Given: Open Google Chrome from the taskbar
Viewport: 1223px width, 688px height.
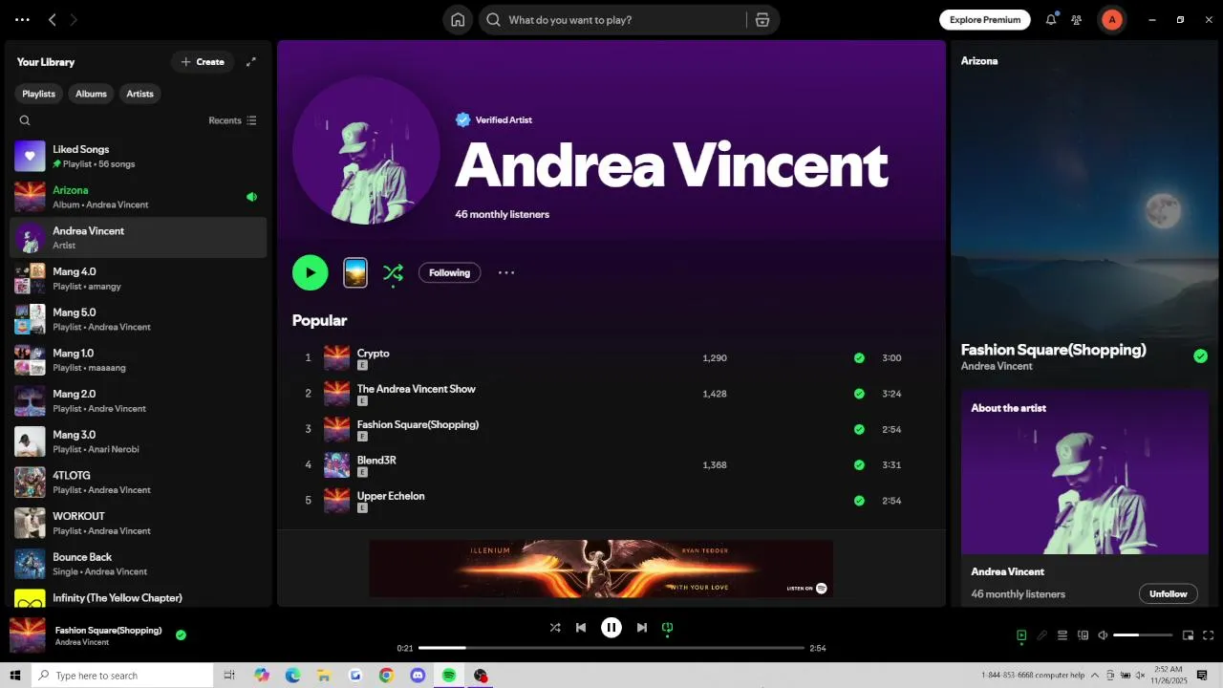Looking at the screenshot, I should click(x=386, y=676).
